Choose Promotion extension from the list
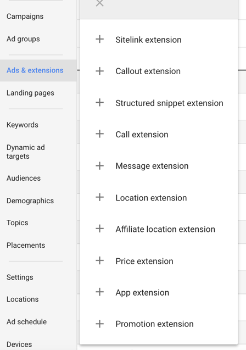This screenshot has width=246, height=350. click(154, 324)
